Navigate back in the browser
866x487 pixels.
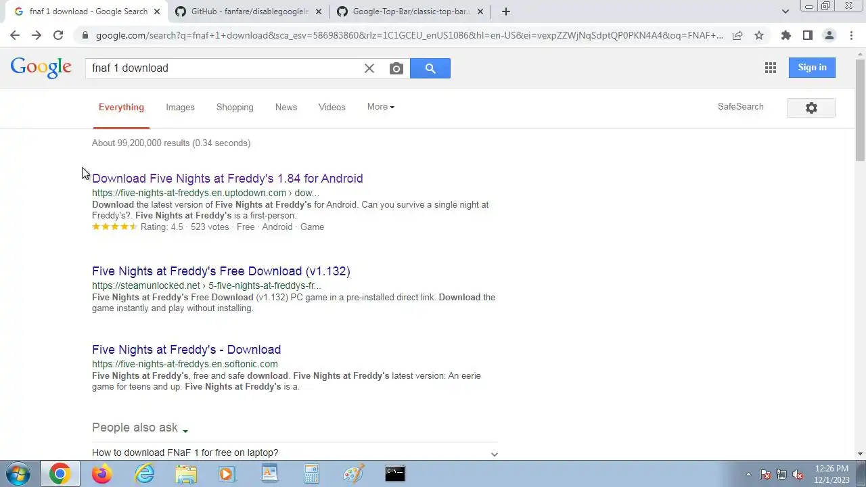(x=15, y=35)
